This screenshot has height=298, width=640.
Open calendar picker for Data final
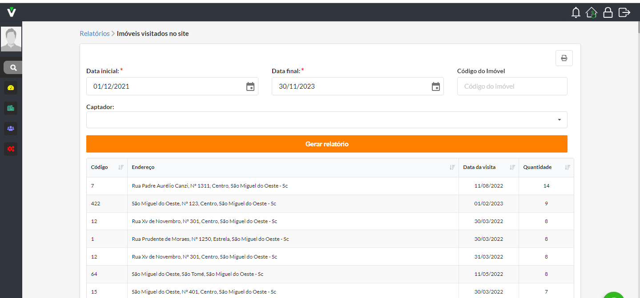[x=436, y=86]
